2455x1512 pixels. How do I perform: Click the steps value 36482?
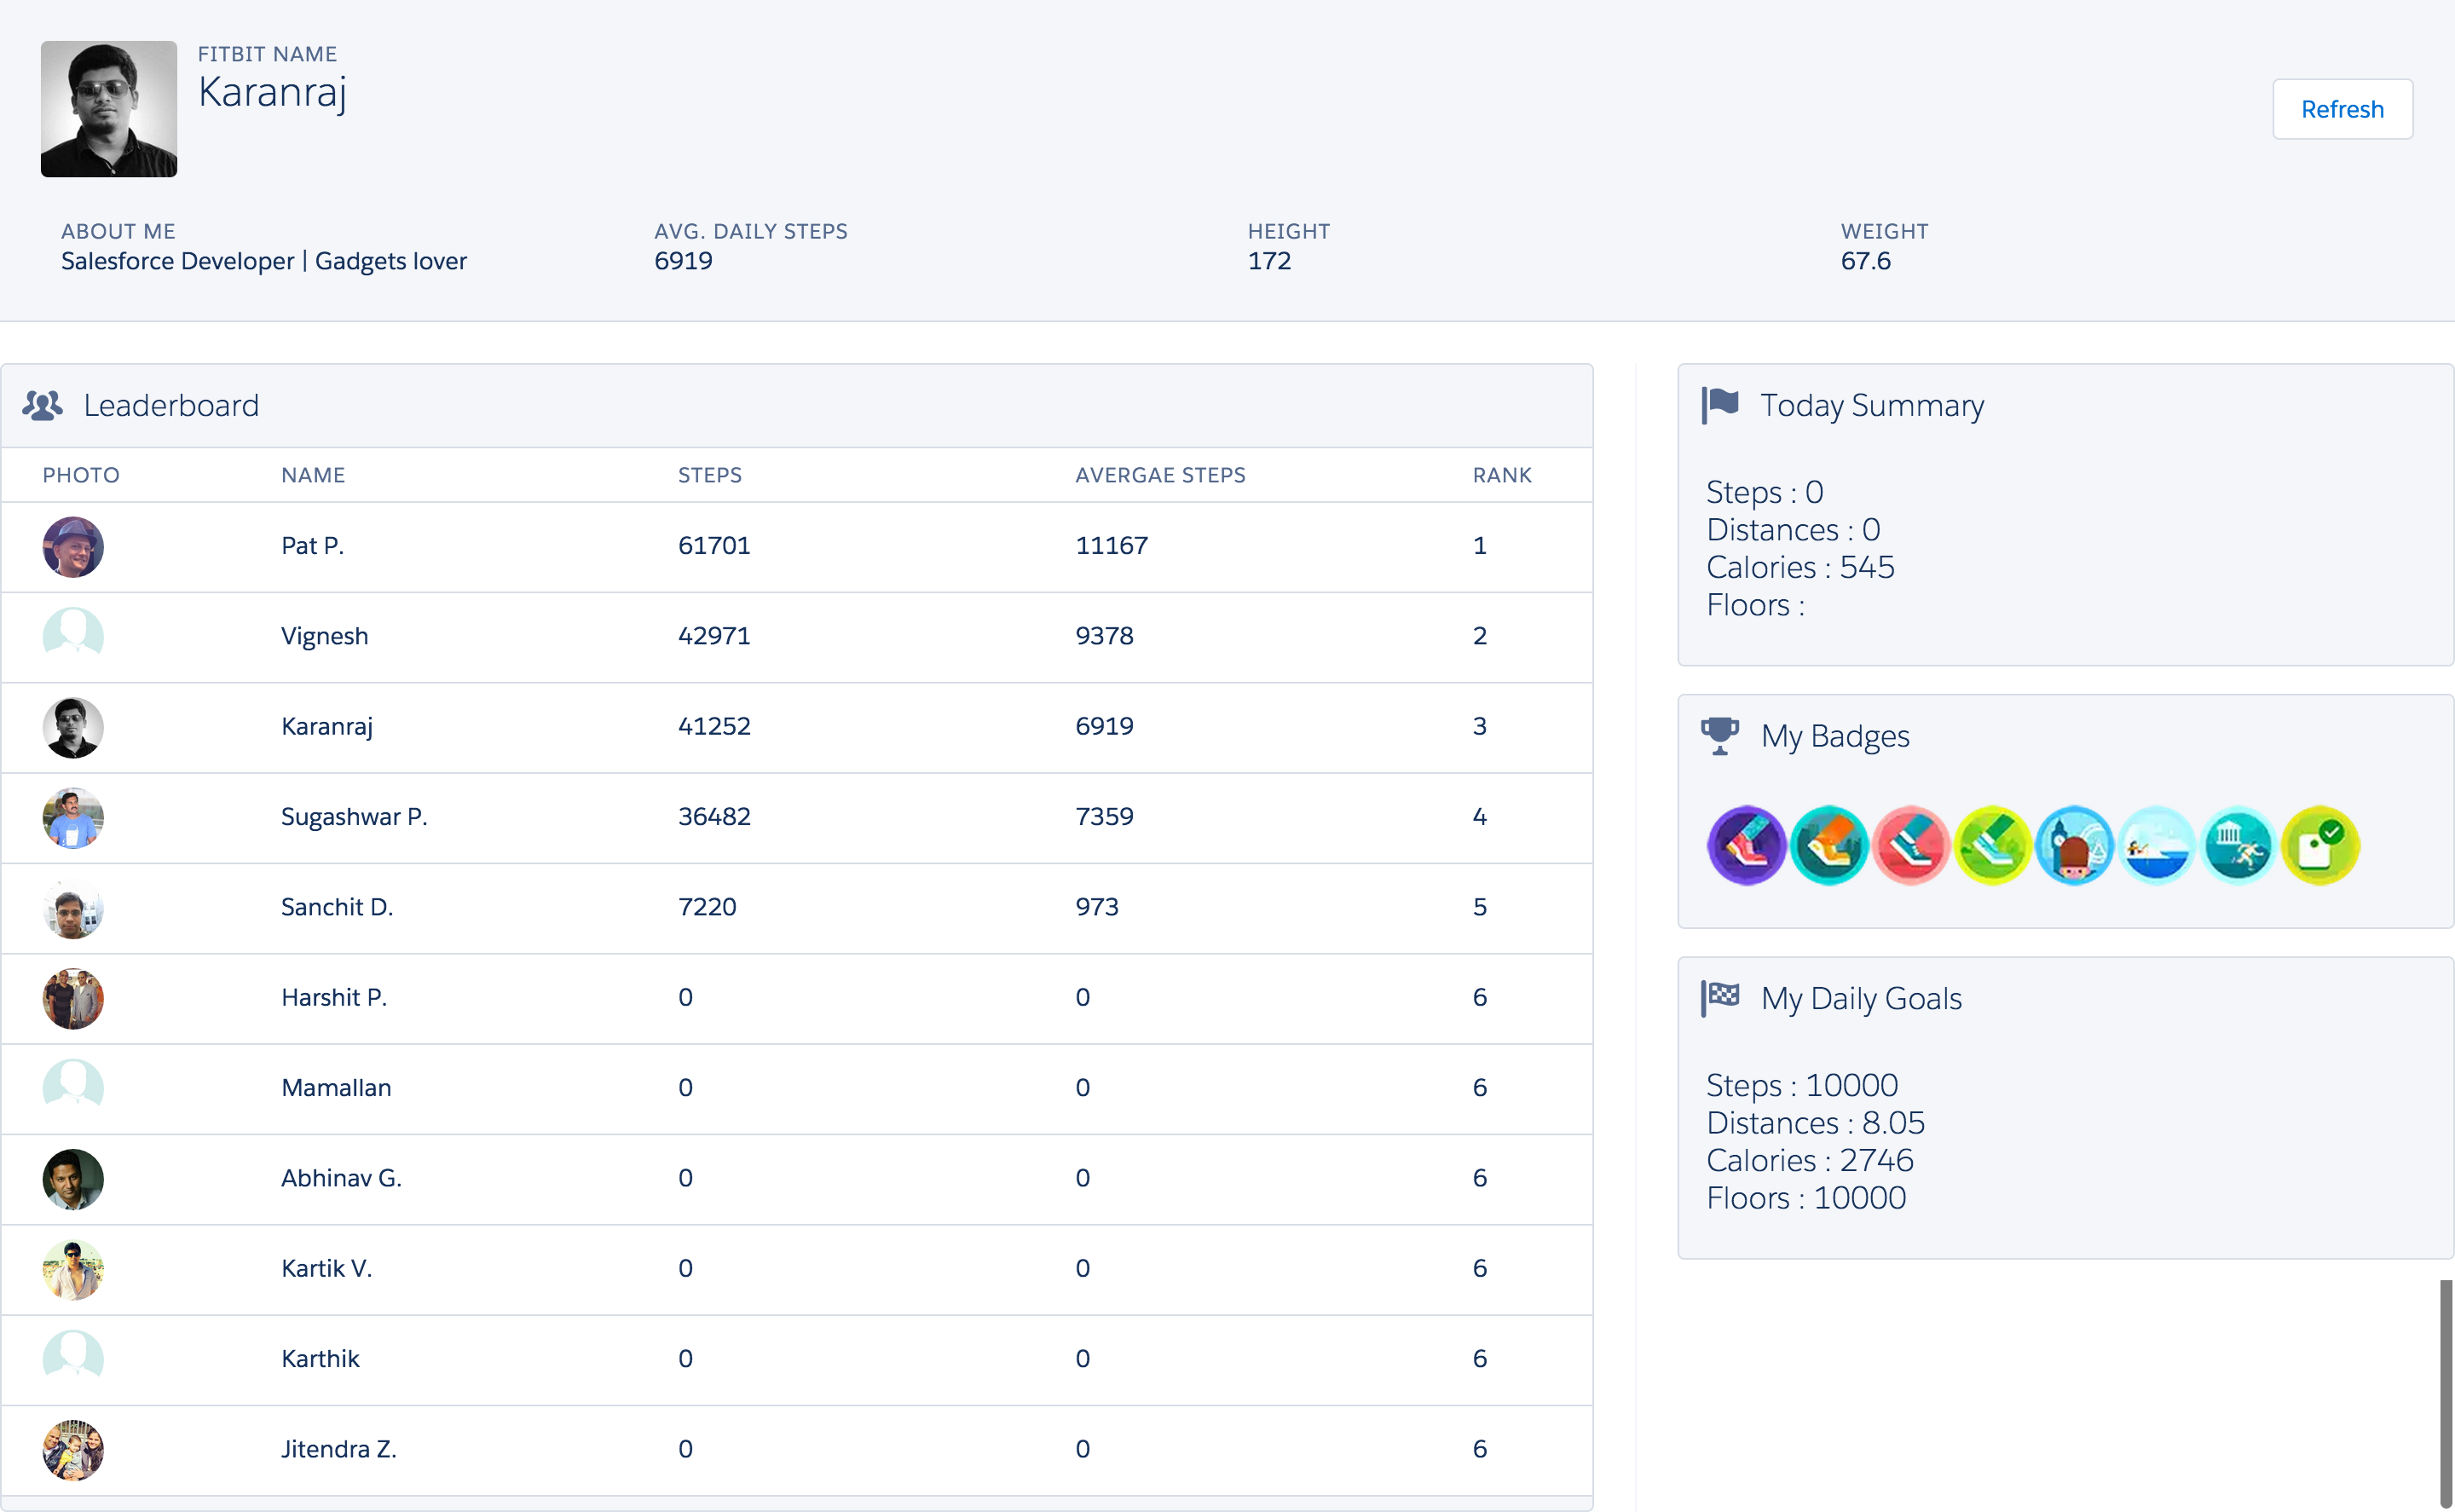pos(714,817)
